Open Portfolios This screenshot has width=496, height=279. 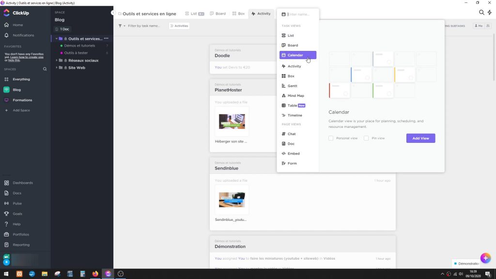tap(20, 234)
